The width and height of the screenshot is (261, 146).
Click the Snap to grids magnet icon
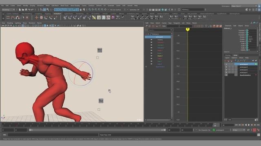90,10
